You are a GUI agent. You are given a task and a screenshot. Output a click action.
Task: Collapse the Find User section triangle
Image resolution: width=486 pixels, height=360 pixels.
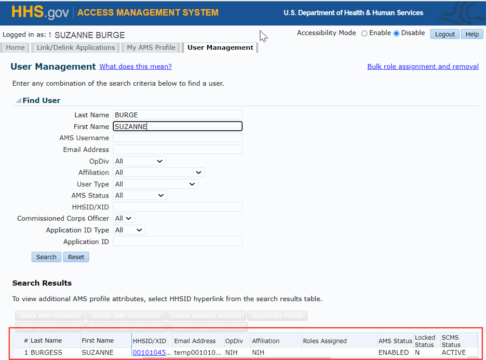[x=19, y=101]
